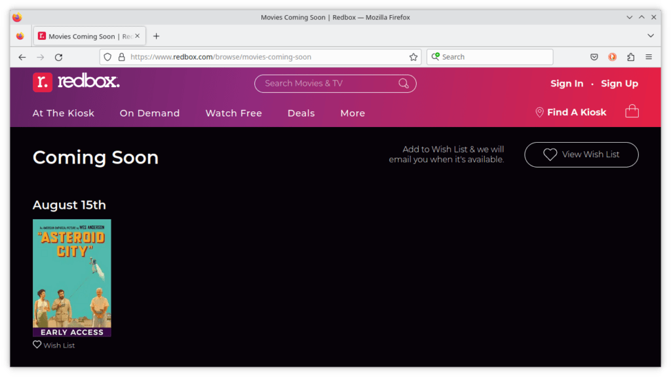Open the Firefox hamburger application menu
Image resolution: width=671 pixels, height=377 pixels.
coord(649,57)
